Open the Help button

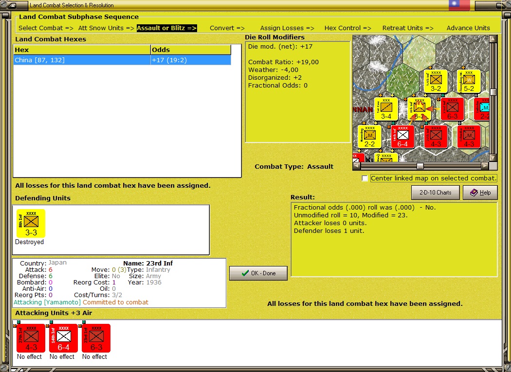point(480,193)
